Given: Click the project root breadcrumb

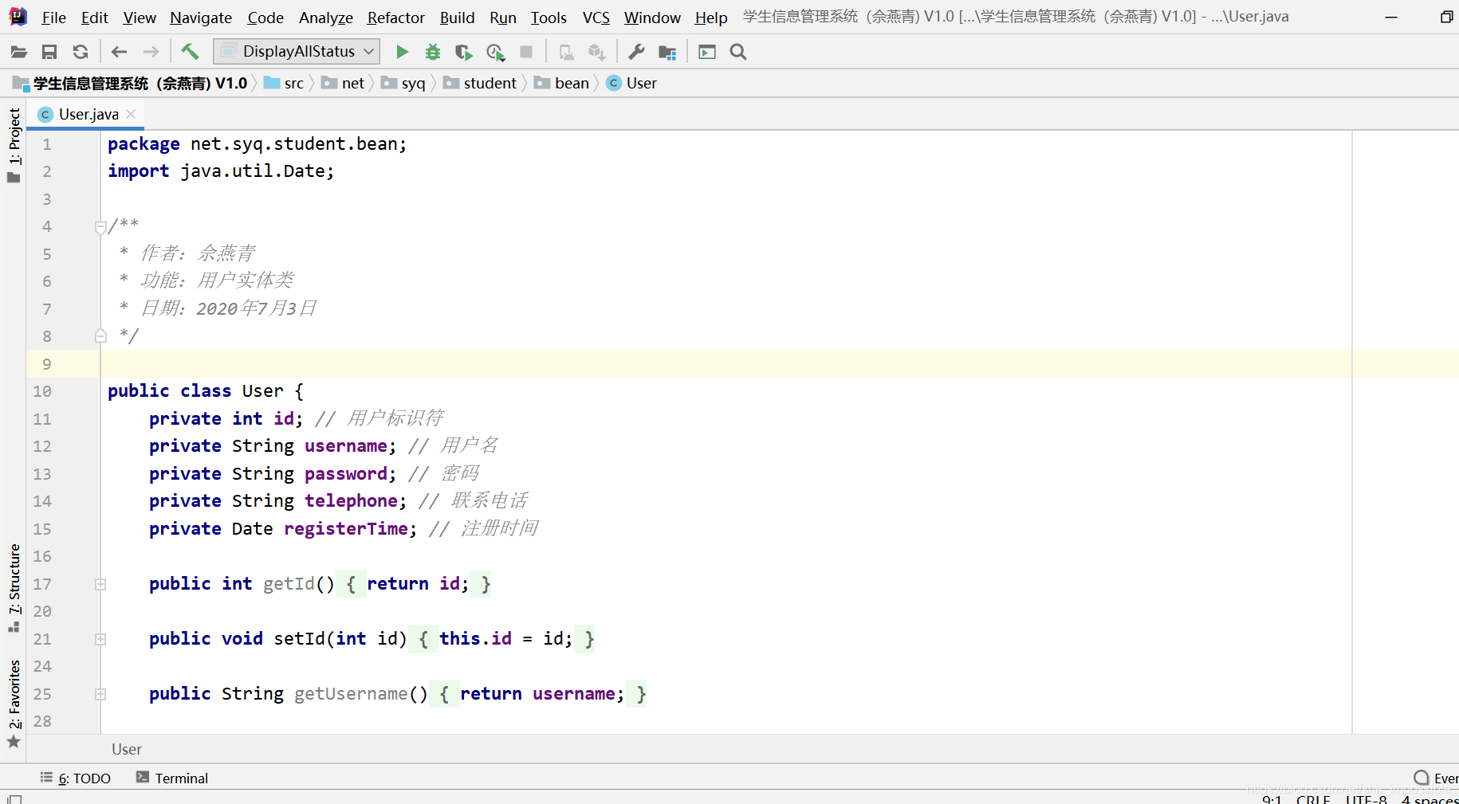Looking at the screenshot, I should click(130, 83).
